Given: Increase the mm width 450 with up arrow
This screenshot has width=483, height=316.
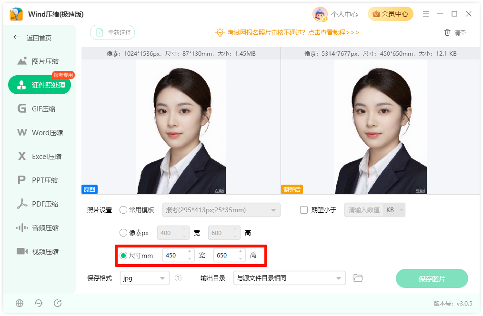Looking at the screenshot, I should click(190, 252).
